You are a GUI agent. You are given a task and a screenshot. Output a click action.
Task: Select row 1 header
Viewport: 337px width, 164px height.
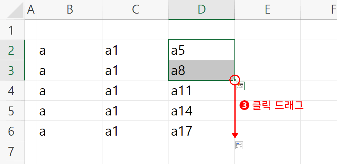(12, 30)
